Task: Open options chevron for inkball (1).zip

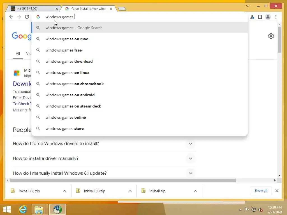Action: click(130, 191)
